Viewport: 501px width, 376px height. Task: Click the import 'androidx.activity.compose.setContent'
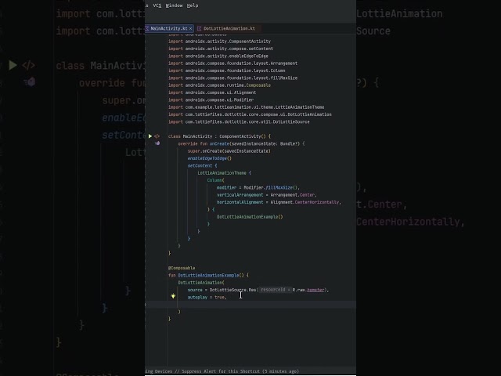click(221, 49)
